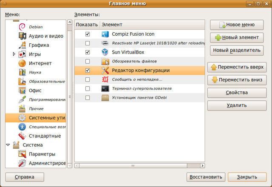Click the Терминал суперпользователя terminal icon
This screenshot has width=272, height=187.
click(x=105, y=89)
